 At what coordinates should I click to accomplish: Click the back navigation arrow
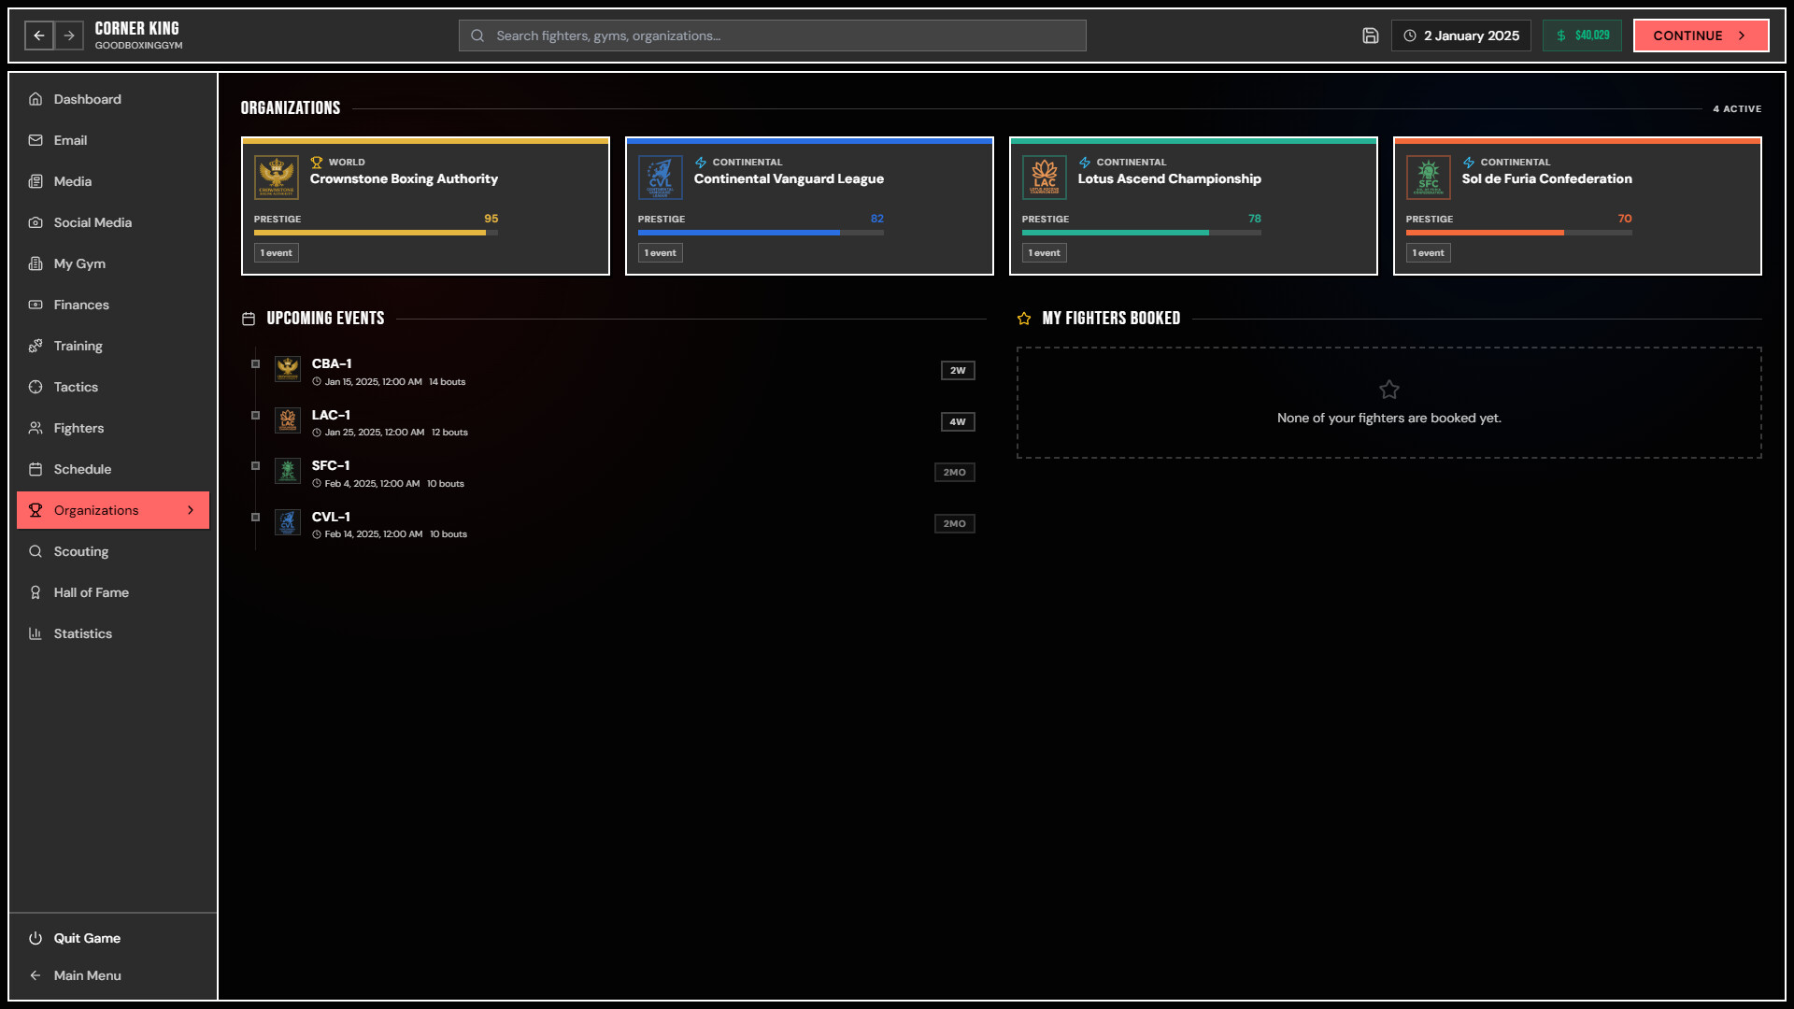(38, 36)
